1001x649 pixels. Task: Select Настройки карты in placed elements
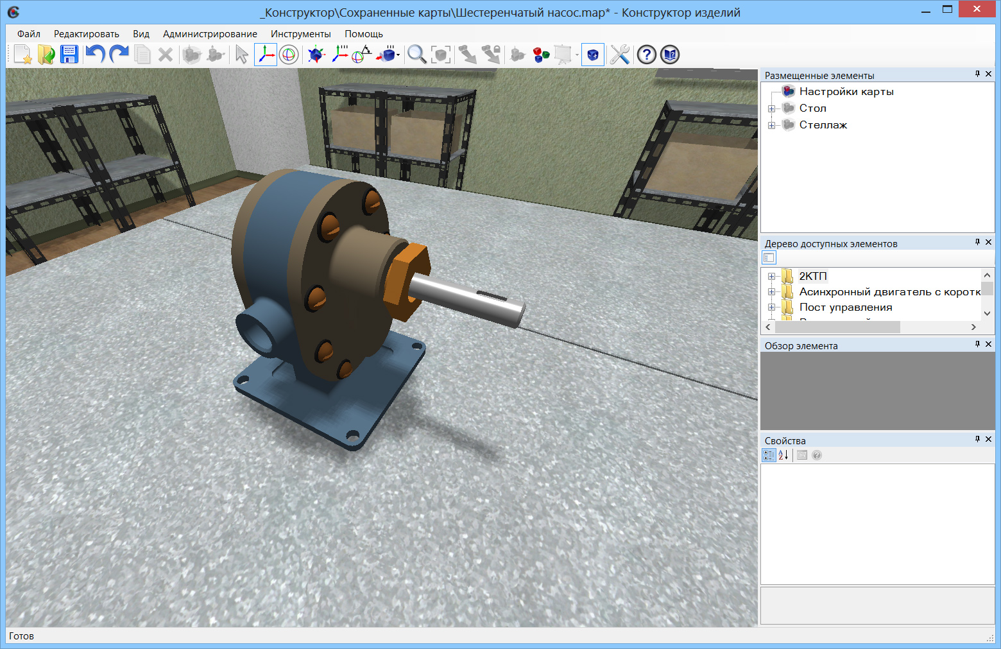tap(846, 92)
